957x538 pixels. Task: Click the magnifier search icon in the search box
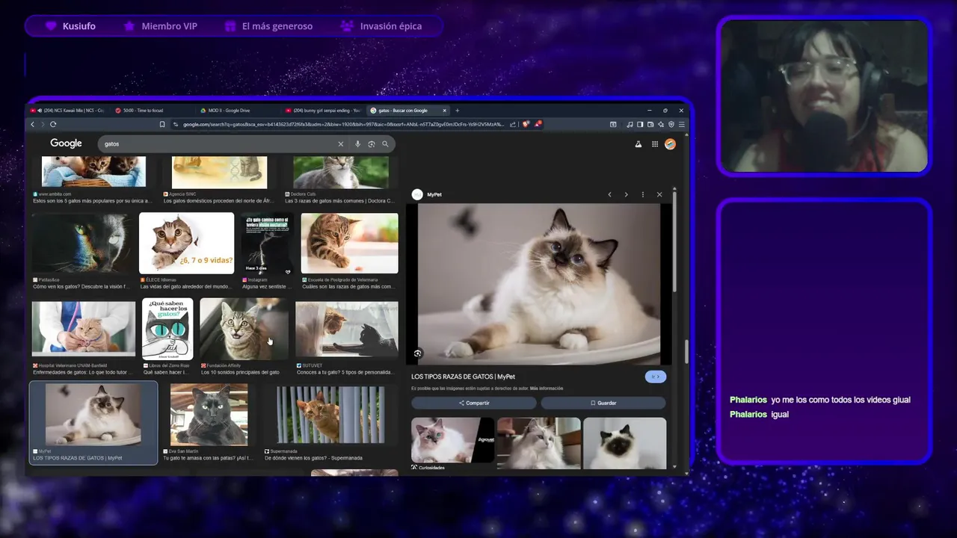pyautogui.click(x=385, y=143)
